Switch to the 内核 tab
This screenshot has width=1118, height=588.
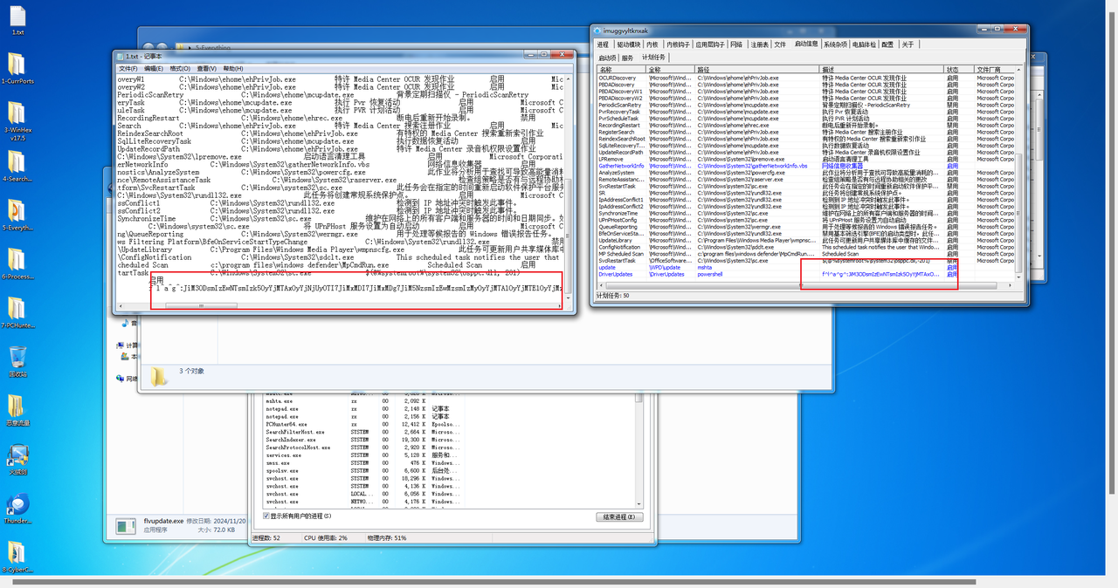652,44
